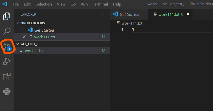This screenshot has width=213, height=111.
Task: Select work111.txt in Open Editors list
Action: click(x=62, y=37)
